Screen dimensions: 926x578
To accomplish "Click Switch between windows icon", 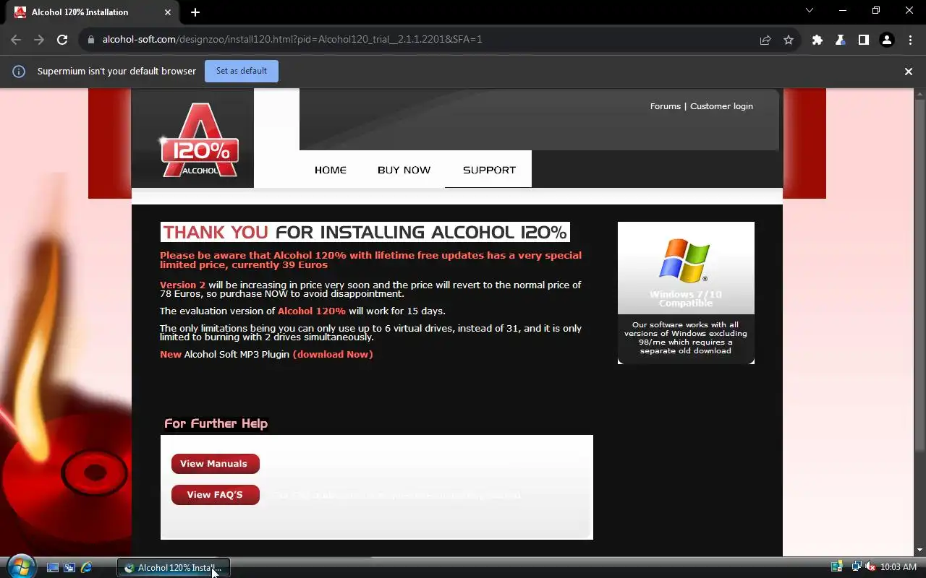I will click(69, 568).
